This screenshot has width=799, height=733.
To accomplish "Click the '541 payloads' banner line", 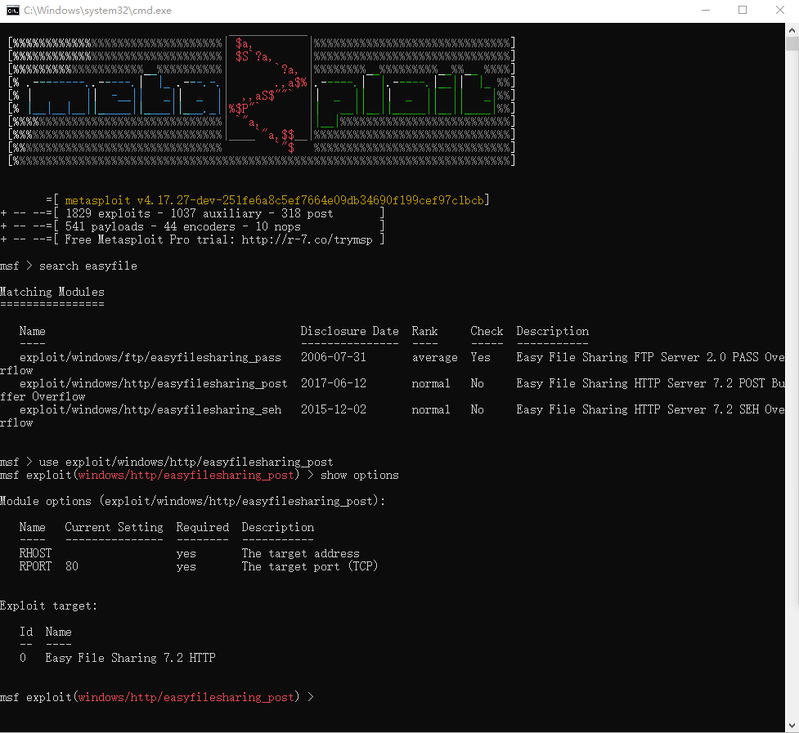I will [x=183, y=226].
